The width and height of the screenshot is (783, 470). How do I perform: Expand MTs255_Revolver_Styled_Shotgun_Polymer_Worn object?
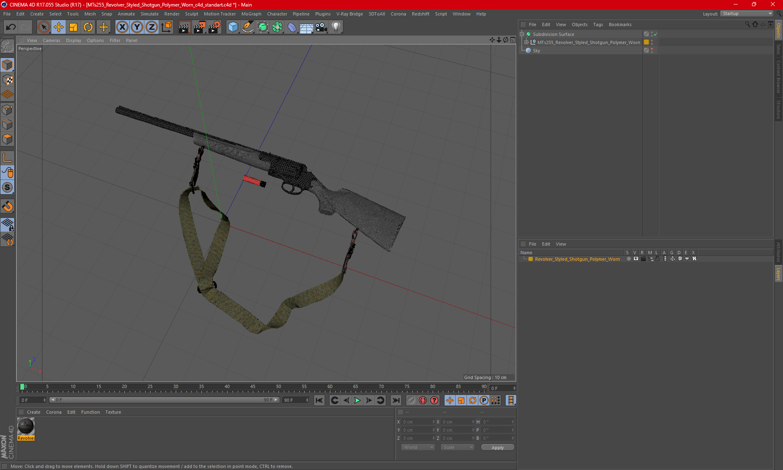(x=526, y=42)
